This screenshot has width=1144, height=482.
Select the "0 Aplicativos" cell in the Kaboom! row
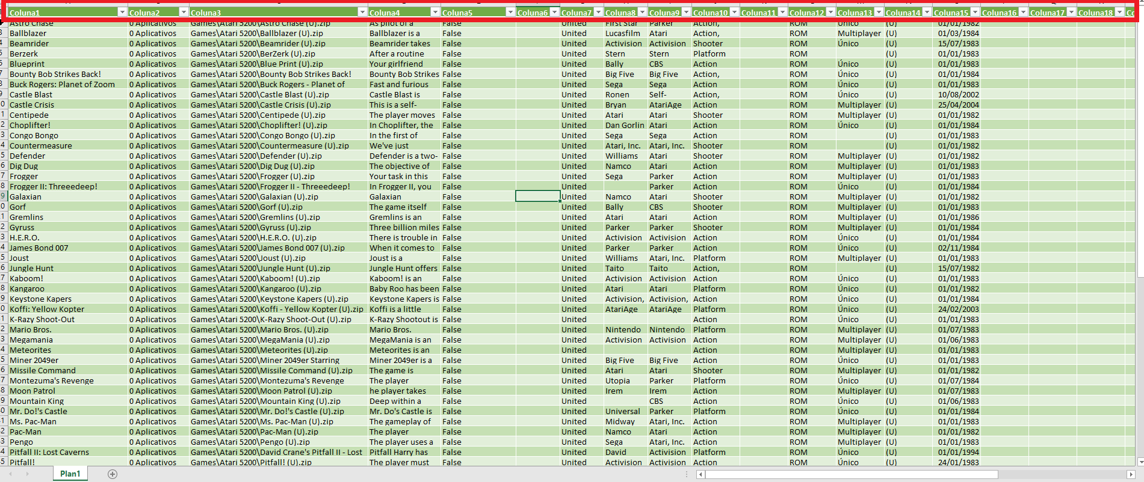coord(159,278)
